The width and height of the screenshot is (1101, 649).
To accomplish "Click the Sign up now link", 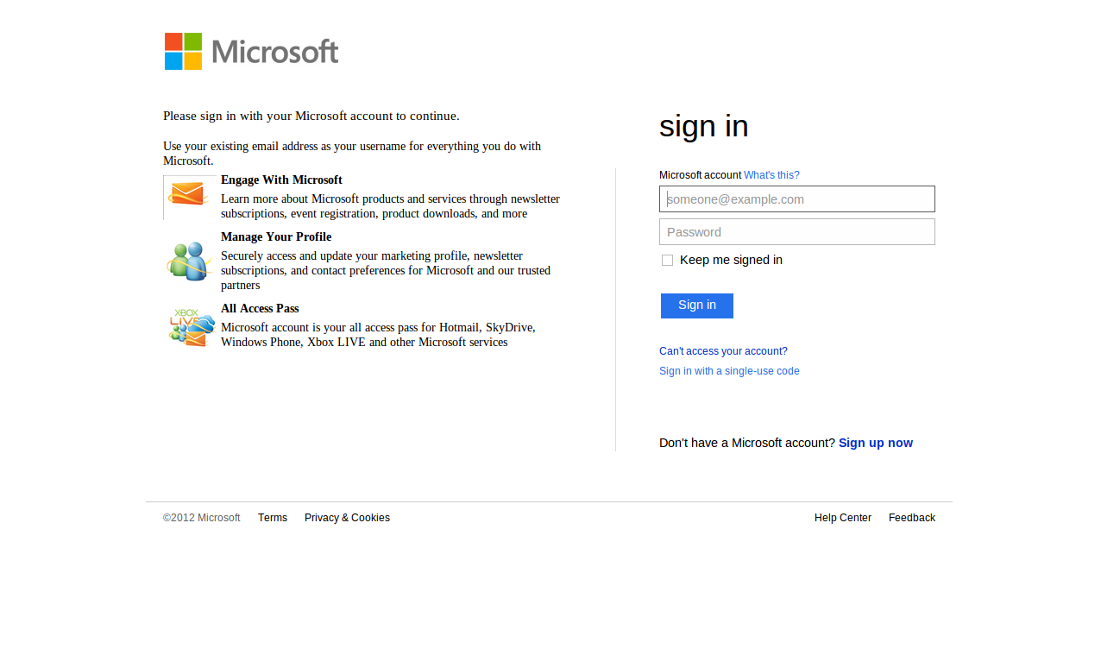I will 875,443.
